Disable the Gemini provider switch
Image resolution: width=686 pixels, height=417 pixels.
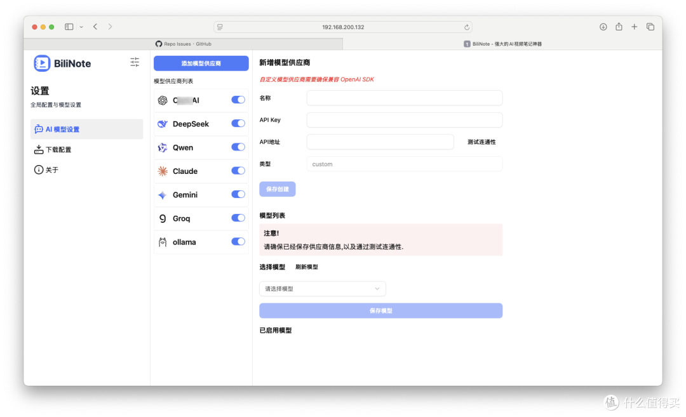point(238,194)
